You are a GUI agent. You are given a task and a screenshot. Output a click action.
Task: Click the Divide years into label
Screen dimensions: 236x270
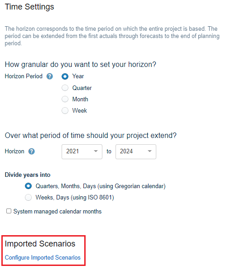tap(28, 175)
